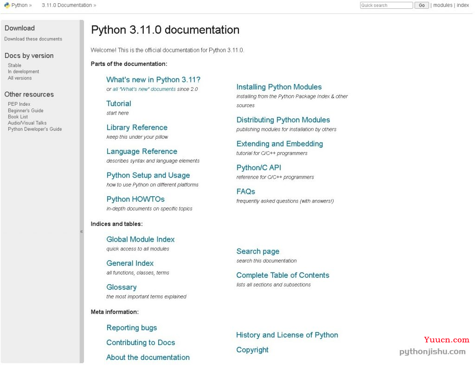Click the Python logo icon in breadcrumb
Viewport: 475px width, 365px height.
(7, 5)
